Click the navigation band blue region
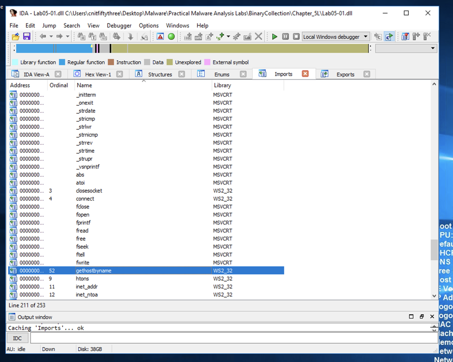This screenshot has height=362, width=453. 52,48
